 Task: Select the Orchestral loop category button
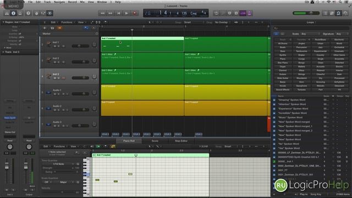pos(339,47)
